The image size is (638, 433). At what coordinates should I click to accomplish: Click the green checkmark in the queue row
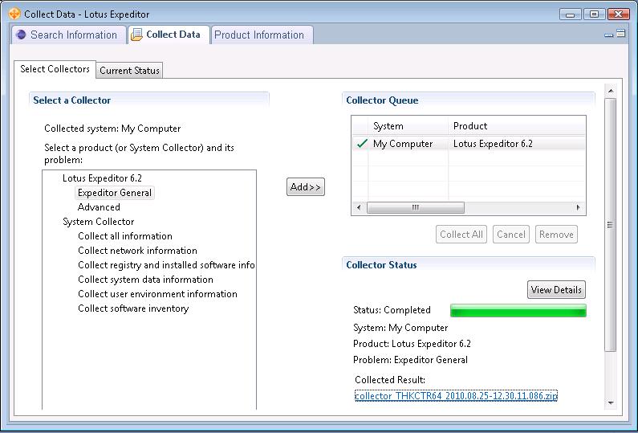[362, 144]
